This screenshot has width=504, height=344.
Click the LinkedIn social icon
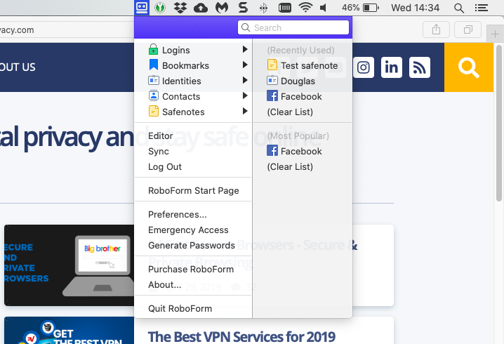pyautogui.click(x=392, y=67)
